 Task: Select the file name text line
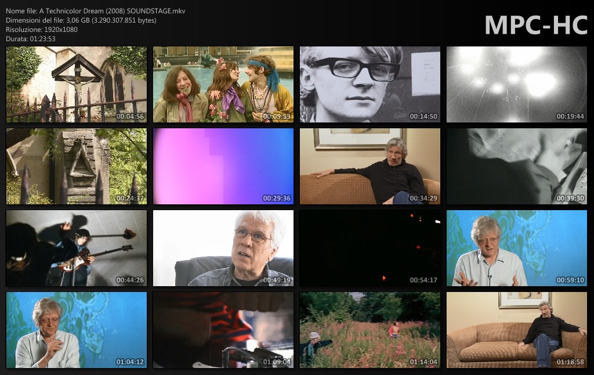click(x=96, y=11)
